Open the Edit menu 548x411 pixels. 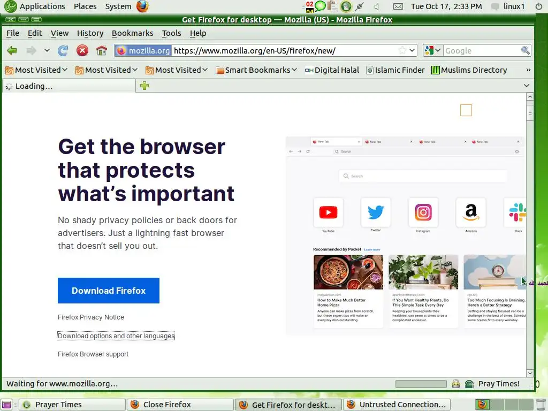tap(35, 33)
